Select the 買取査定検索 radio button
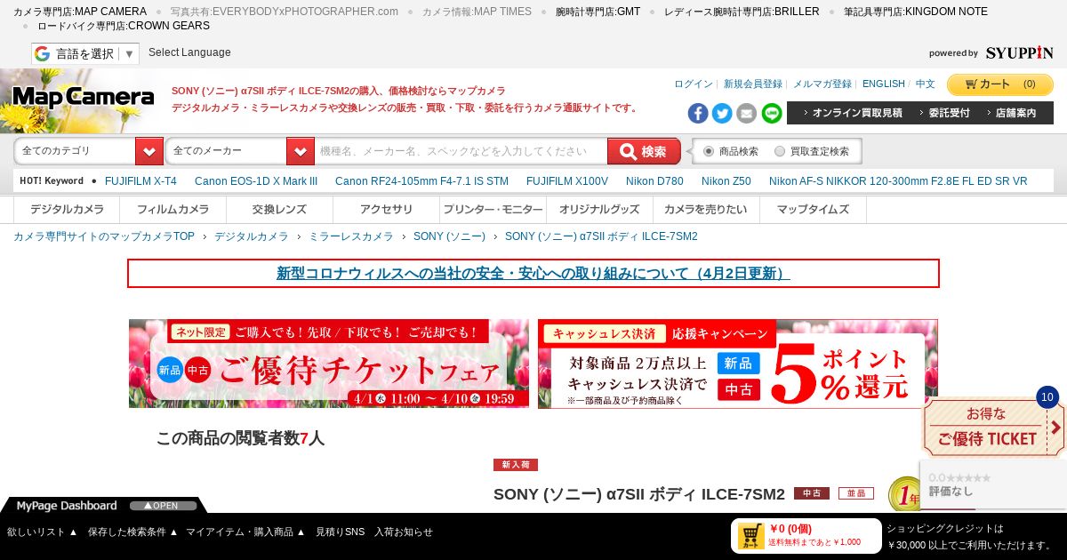The height and width of the screenshot is (560, 1067). pos(780,151)
